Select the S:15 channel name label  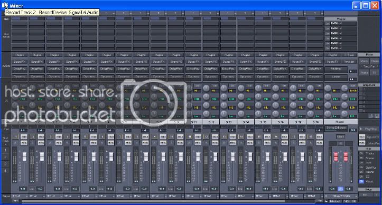click(263, 122)
